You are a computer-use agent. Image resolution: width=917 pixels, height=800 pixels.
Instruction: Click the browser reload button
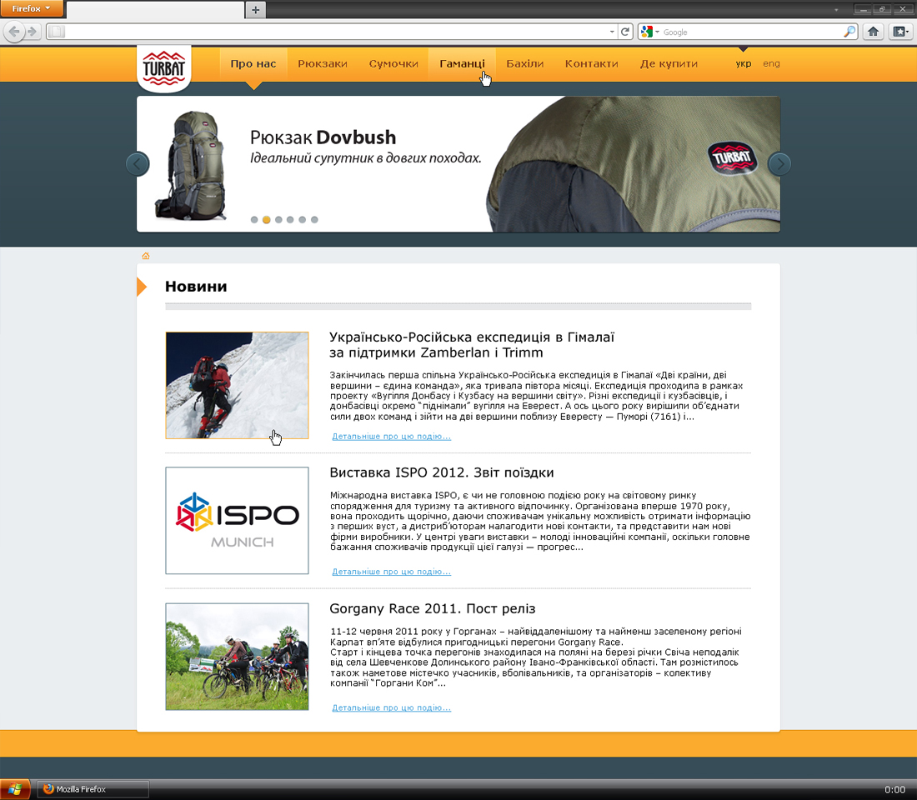pos(625,32)
